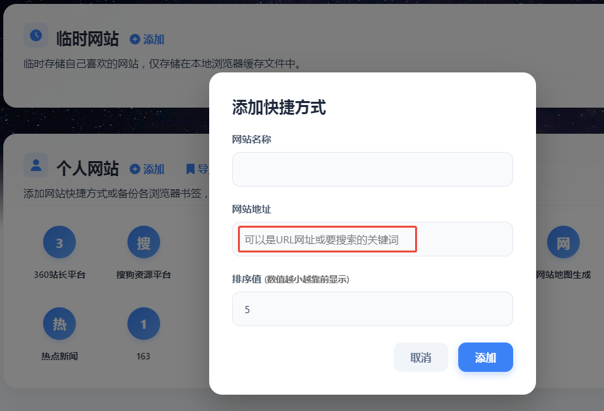
Task: Open the 搜狗资源平台 shortcut circle icon
Action: [143, 243]
